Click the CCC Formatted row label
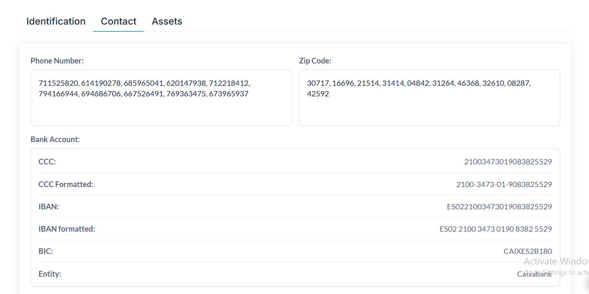The image size is (589, 294). pyautogui.click(x=66, y=184)
